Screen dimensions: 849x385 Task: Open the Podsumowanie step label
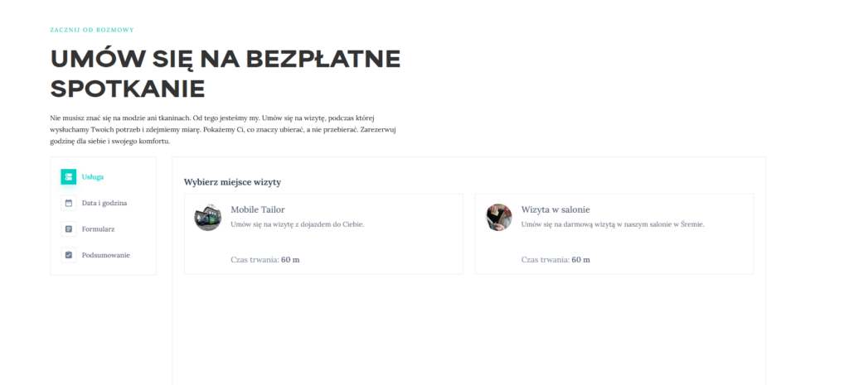[105, 255]
